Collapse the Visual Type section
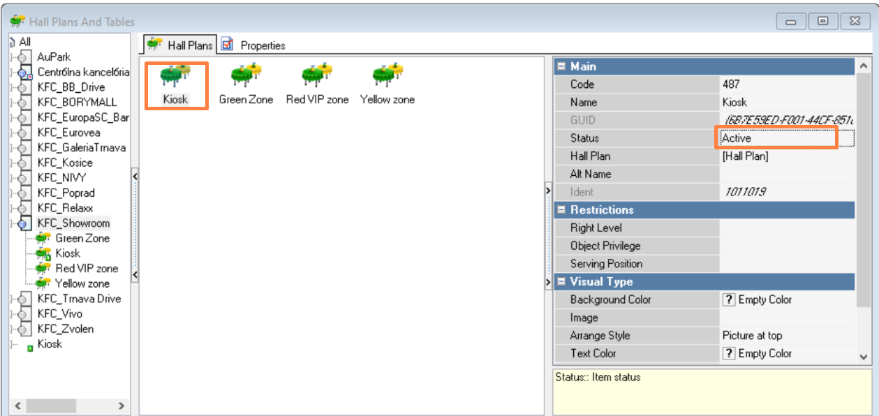The image size is (879, 416). pyautogui.click(x=561, y=282)
